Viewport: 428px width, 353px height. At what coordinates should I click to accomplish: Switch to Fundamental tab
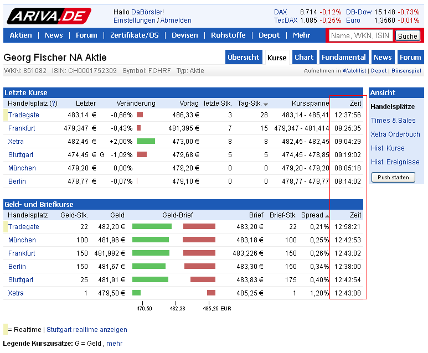point(344,57)
